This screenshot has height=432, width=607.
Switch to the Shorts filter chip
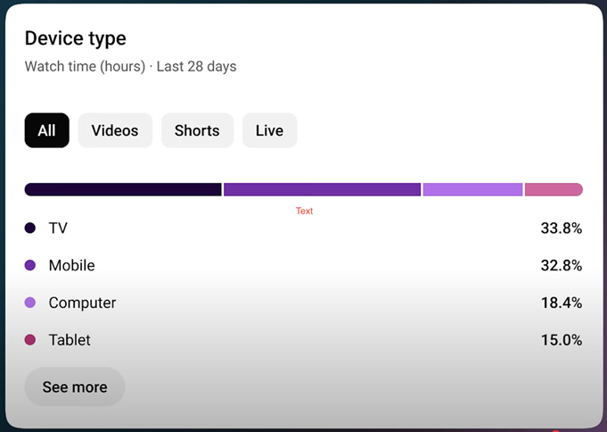pyautogui.click(x=197, y=130)
